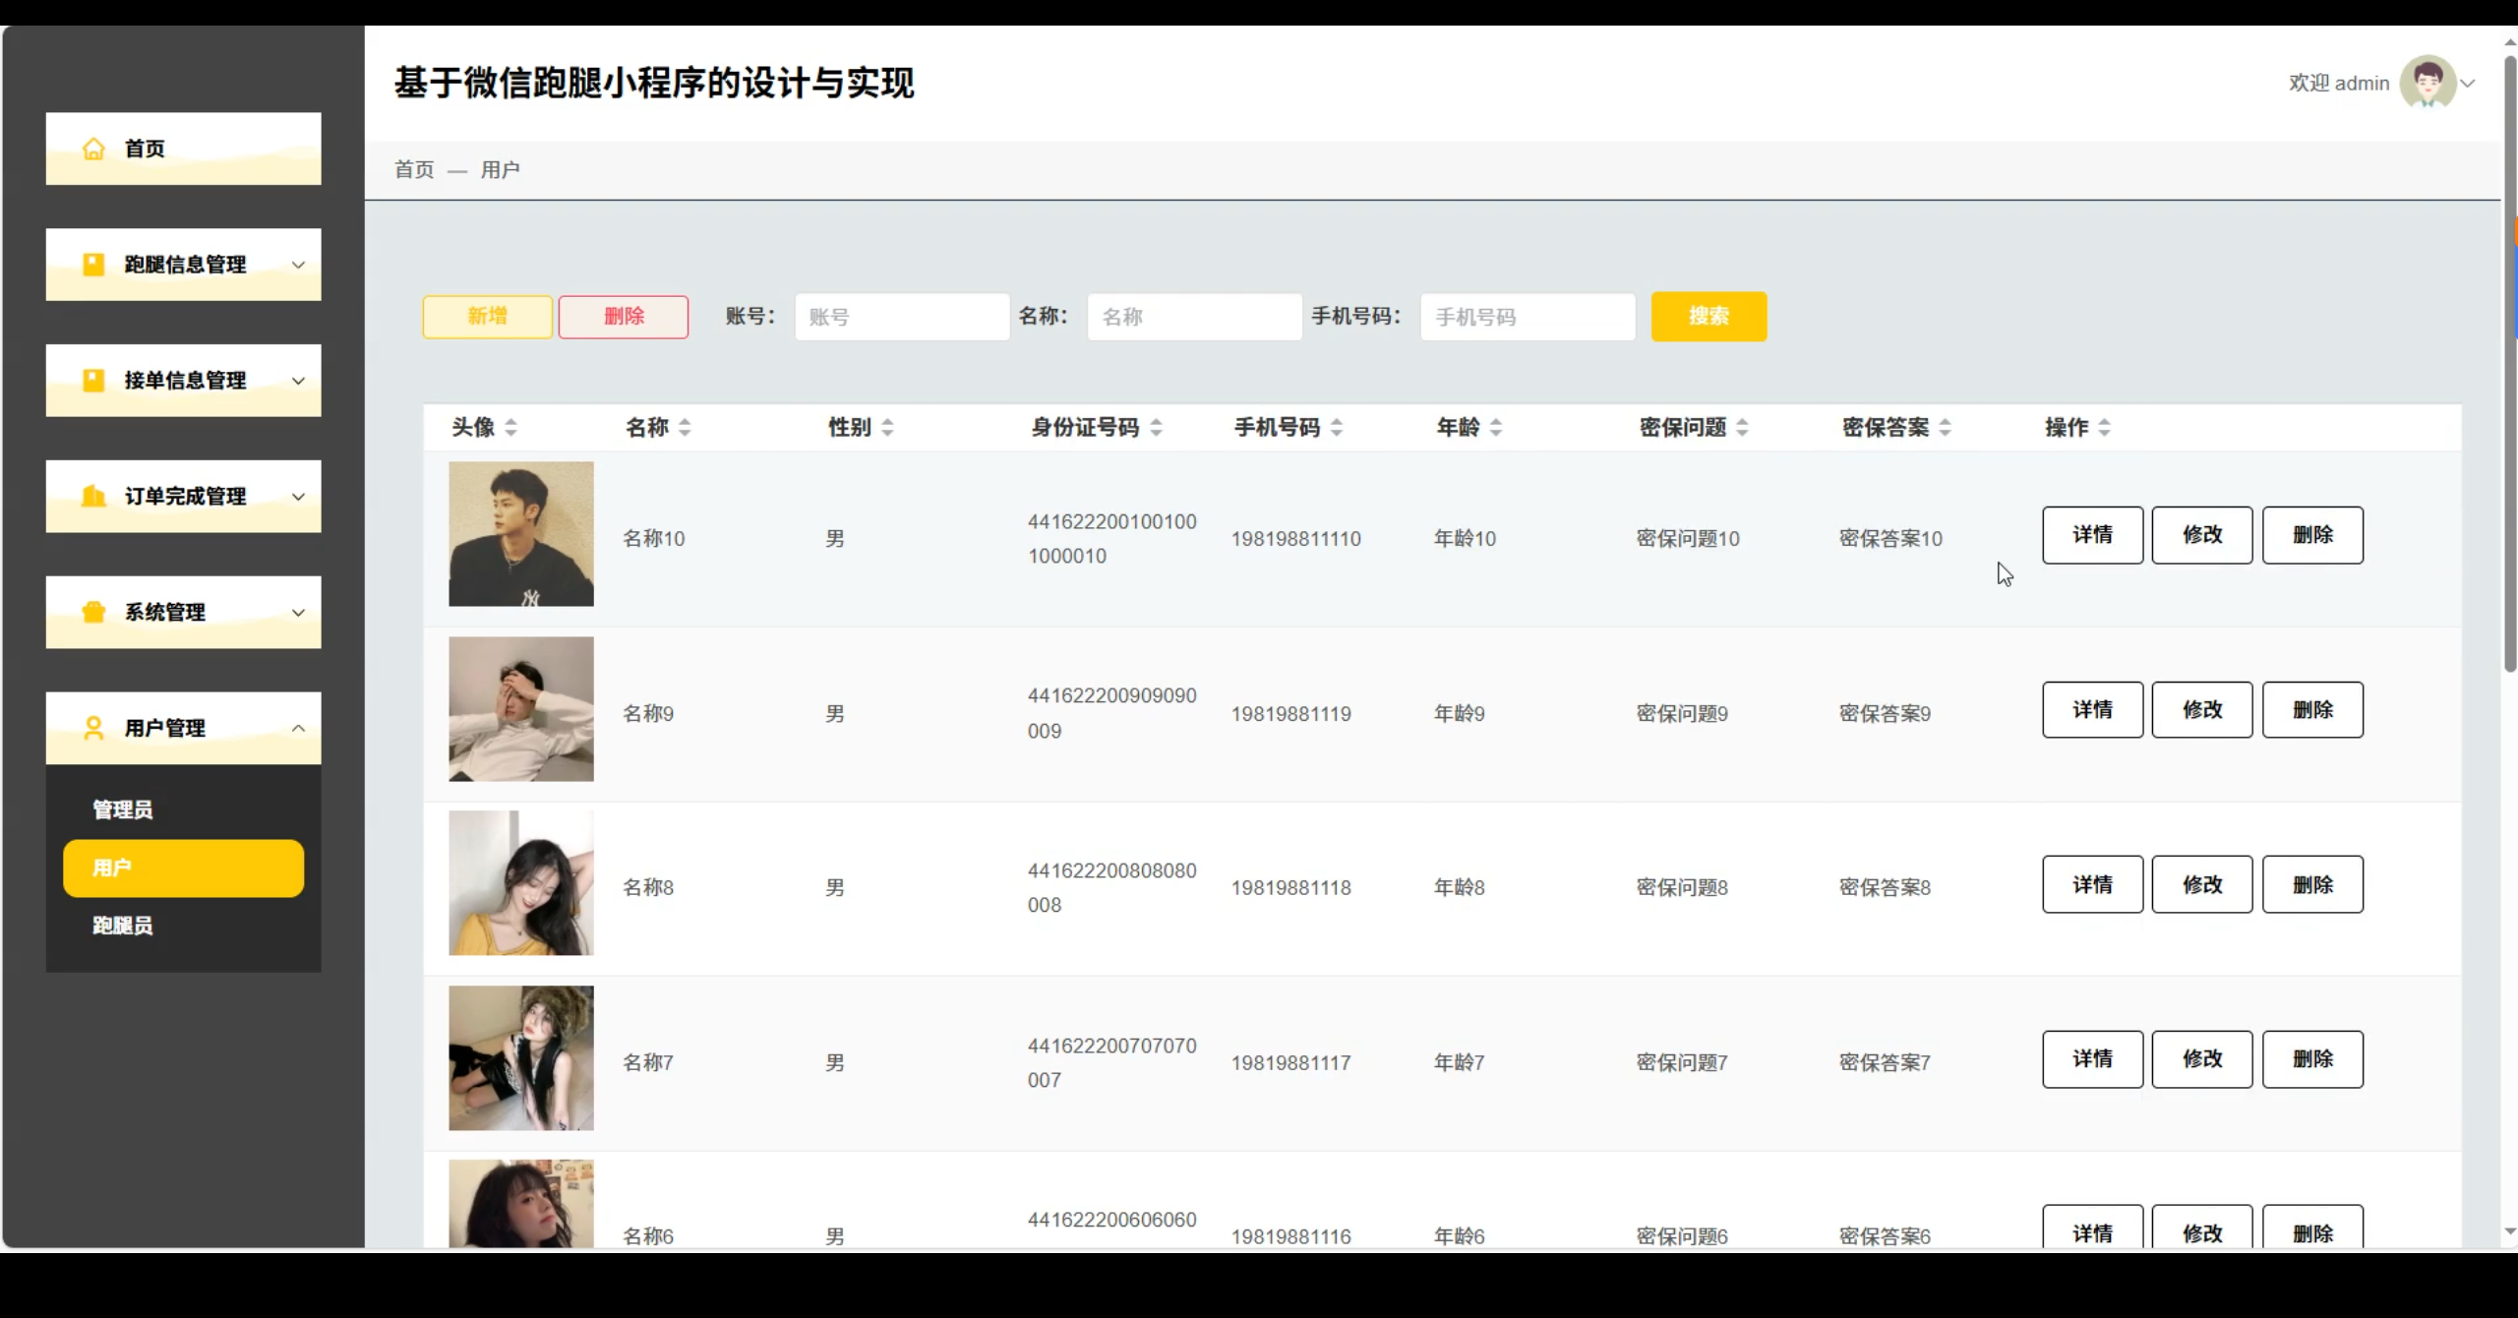Click the 跑腿信息管理 bookmark icon
2518x1318 pixels.
click(93, 265)
